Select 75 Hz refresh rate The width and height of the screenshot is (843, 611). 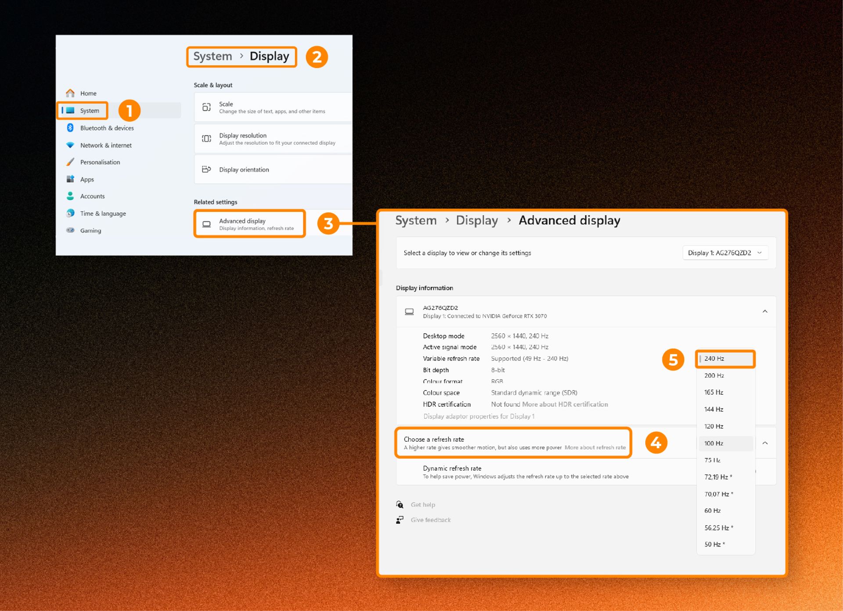[725, 460]
